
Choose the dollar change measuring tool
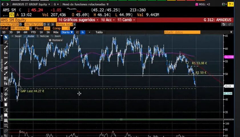click(x=6, y=84)
